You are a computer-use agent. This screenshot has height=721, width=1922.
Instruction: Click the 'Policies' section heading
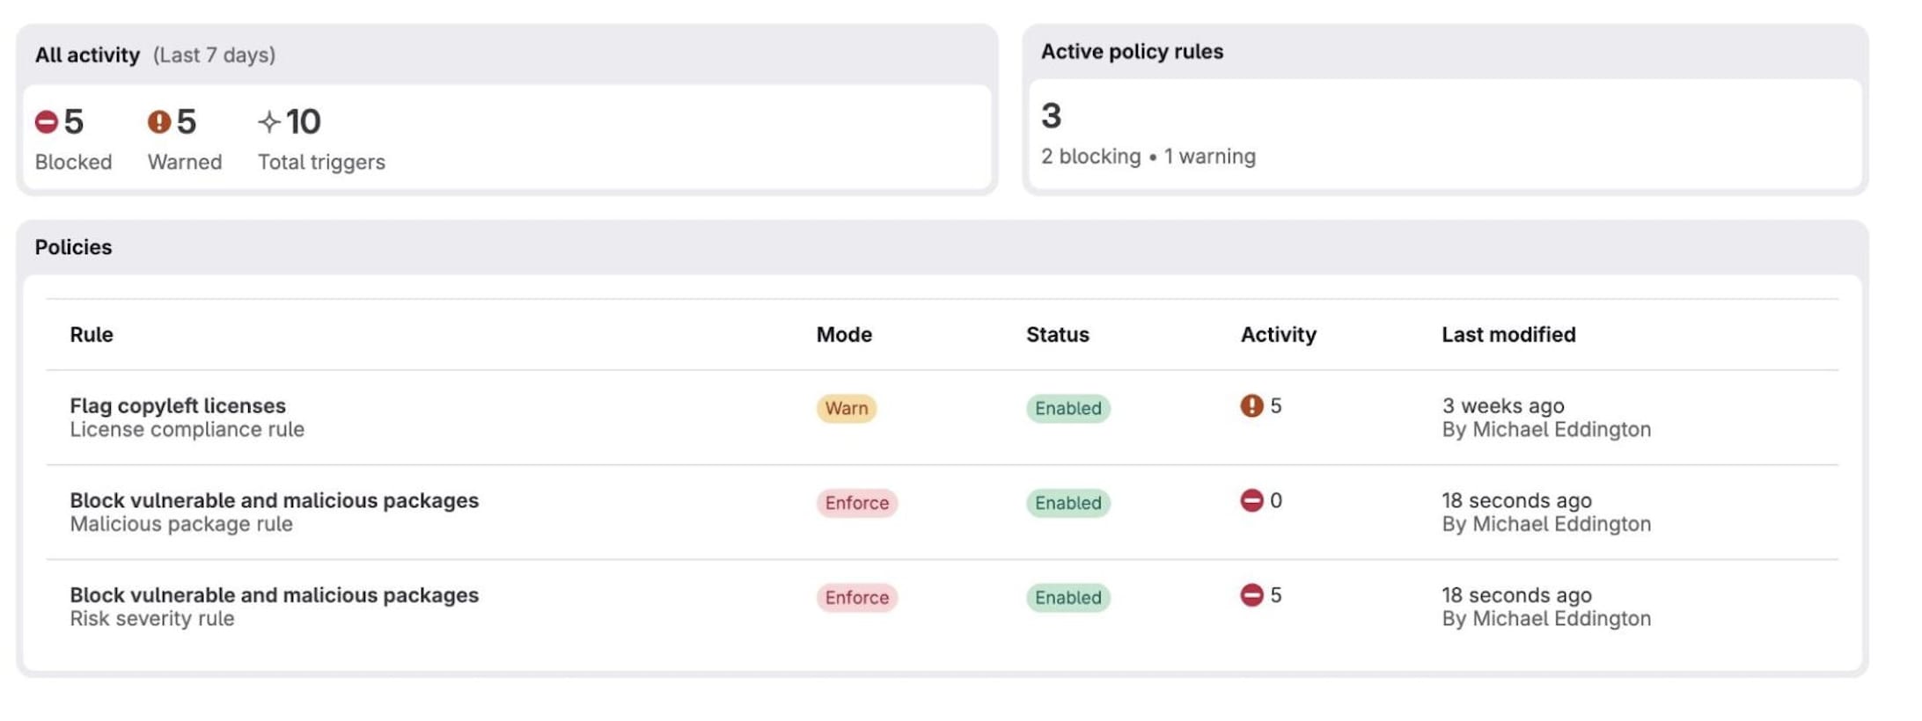coord(73,247)
